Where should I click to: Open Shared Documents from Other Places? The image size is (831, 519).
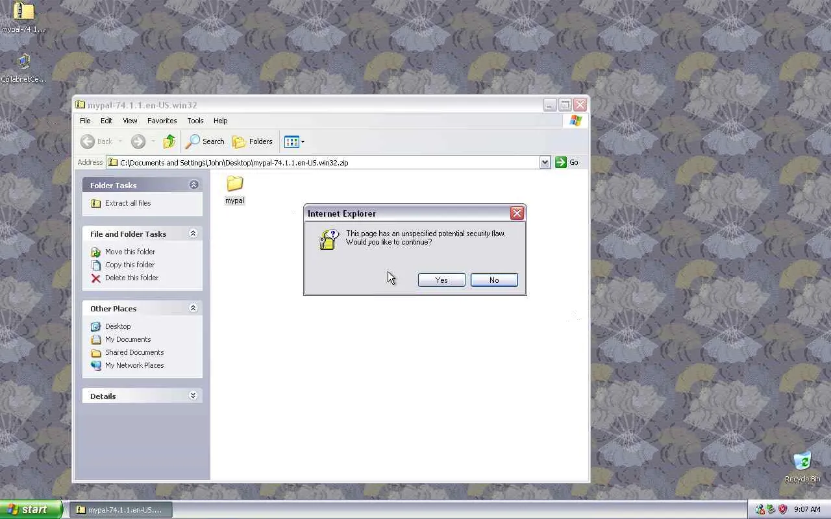click(134, 352)
